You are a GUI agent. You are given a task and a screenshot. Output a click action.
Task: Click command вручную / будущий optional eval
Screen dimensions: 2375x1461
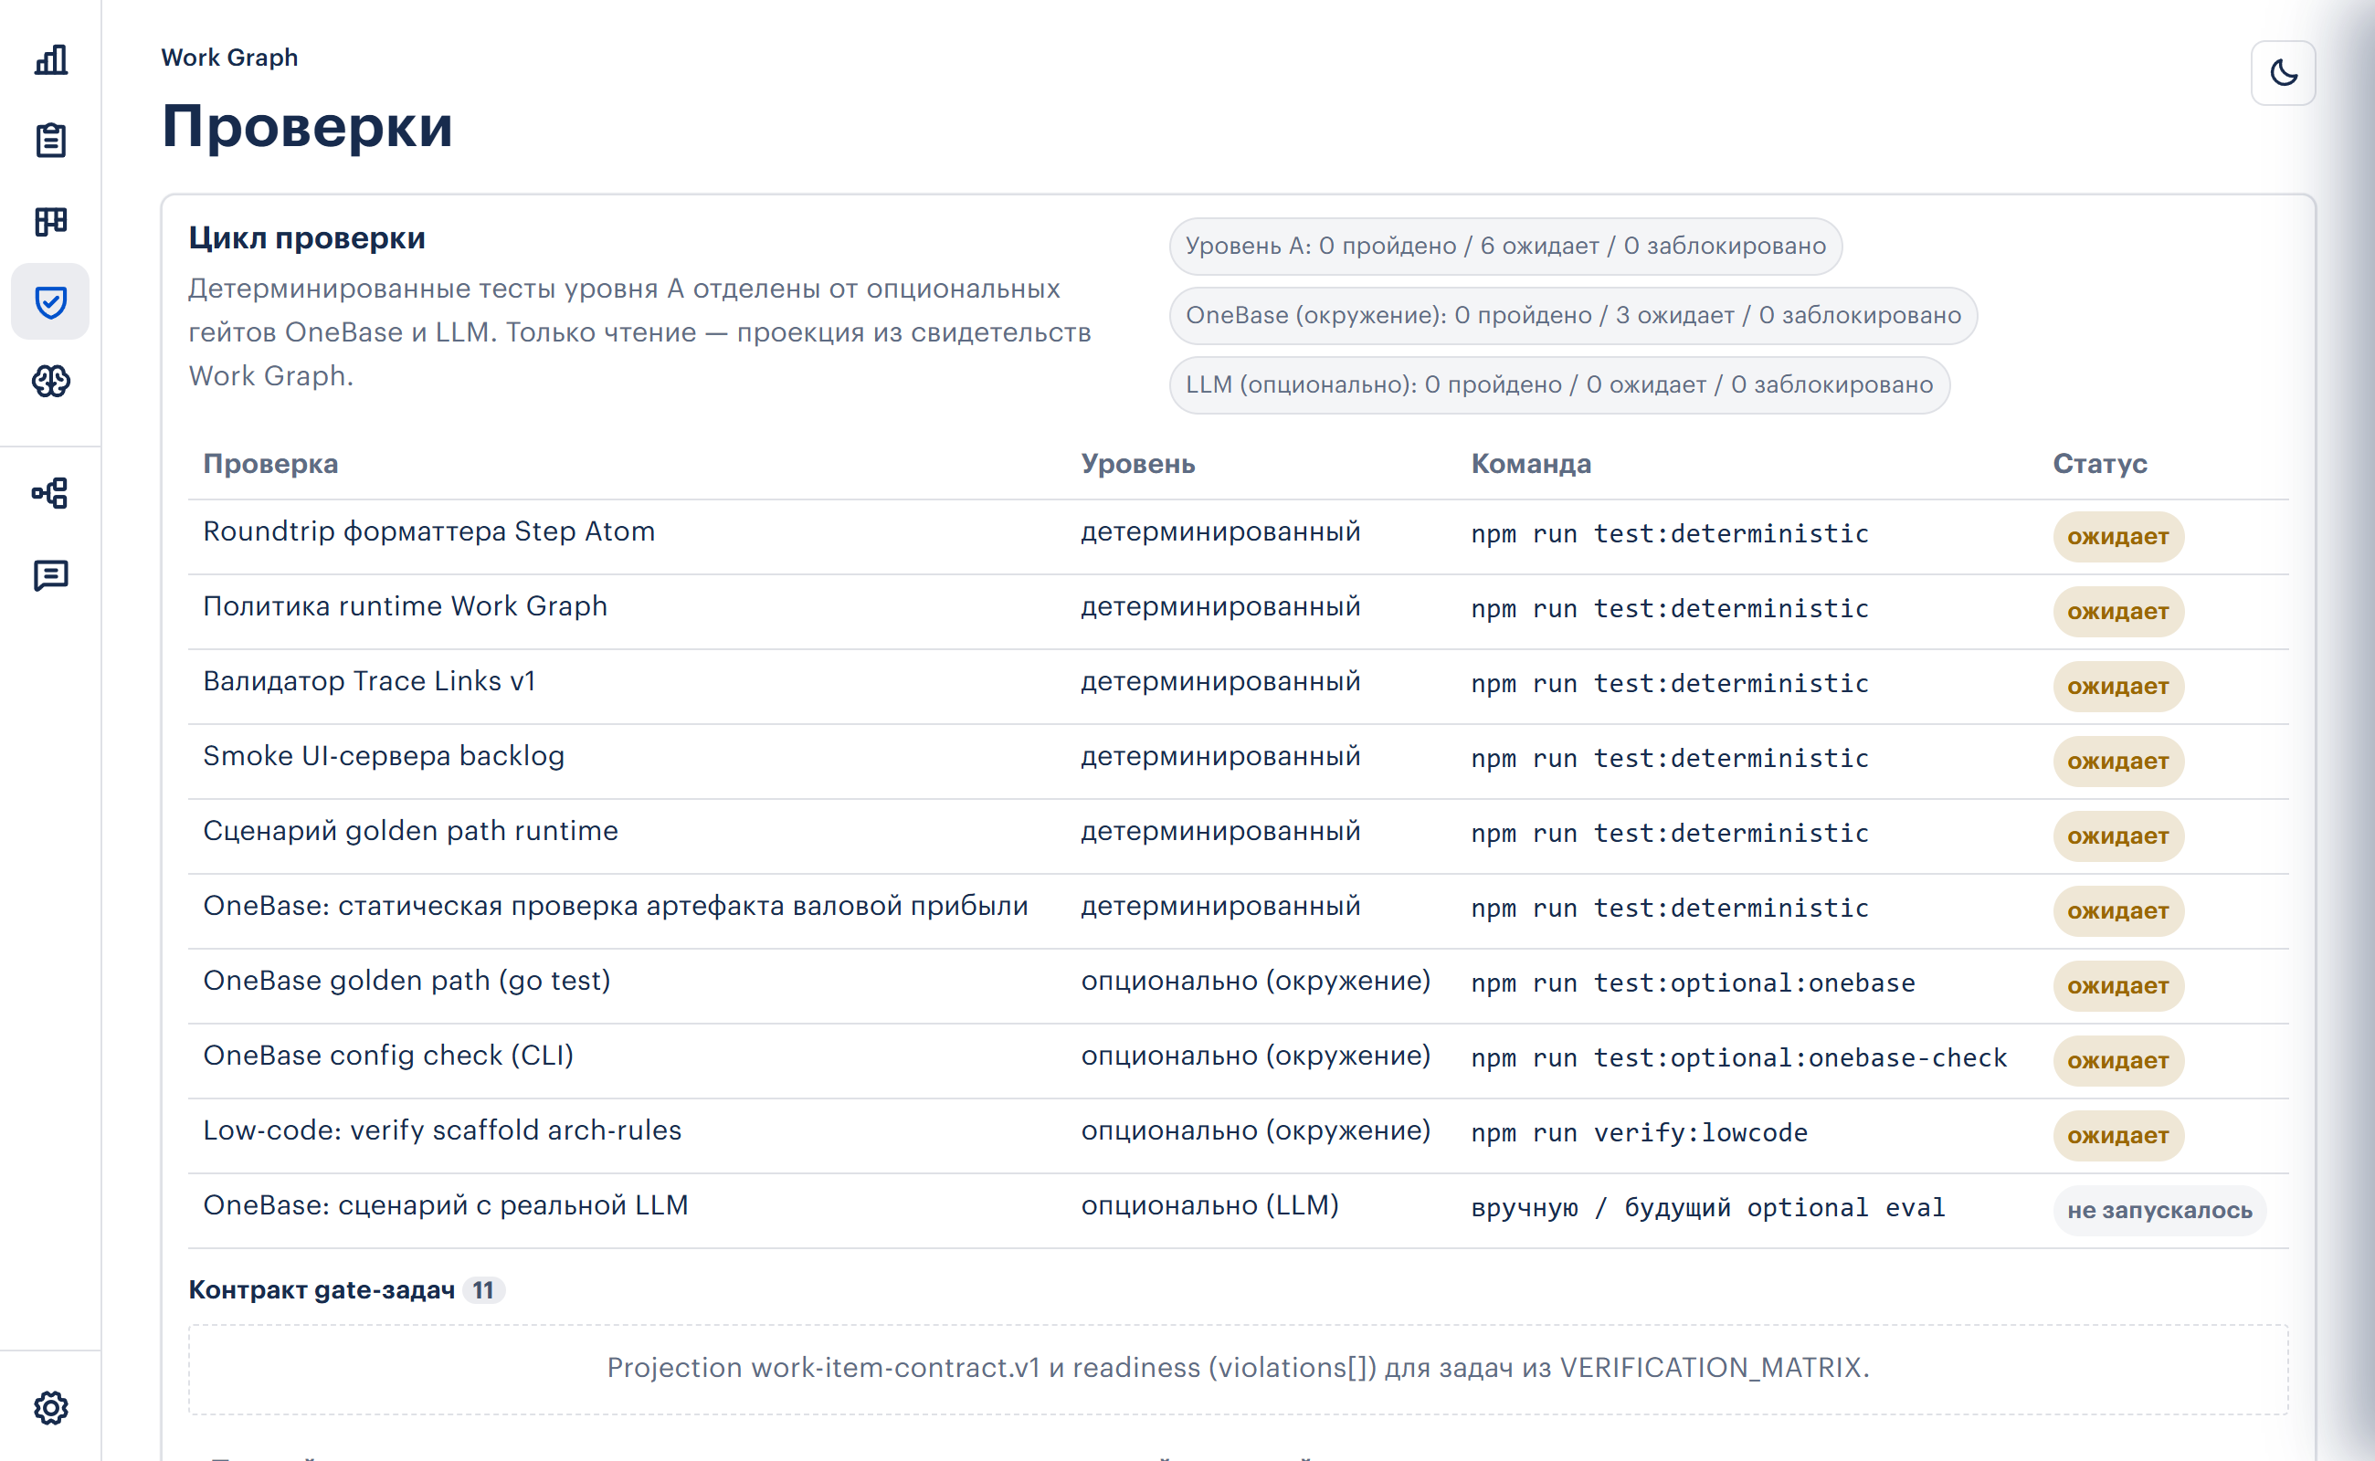click(x=1708, y=1208)
